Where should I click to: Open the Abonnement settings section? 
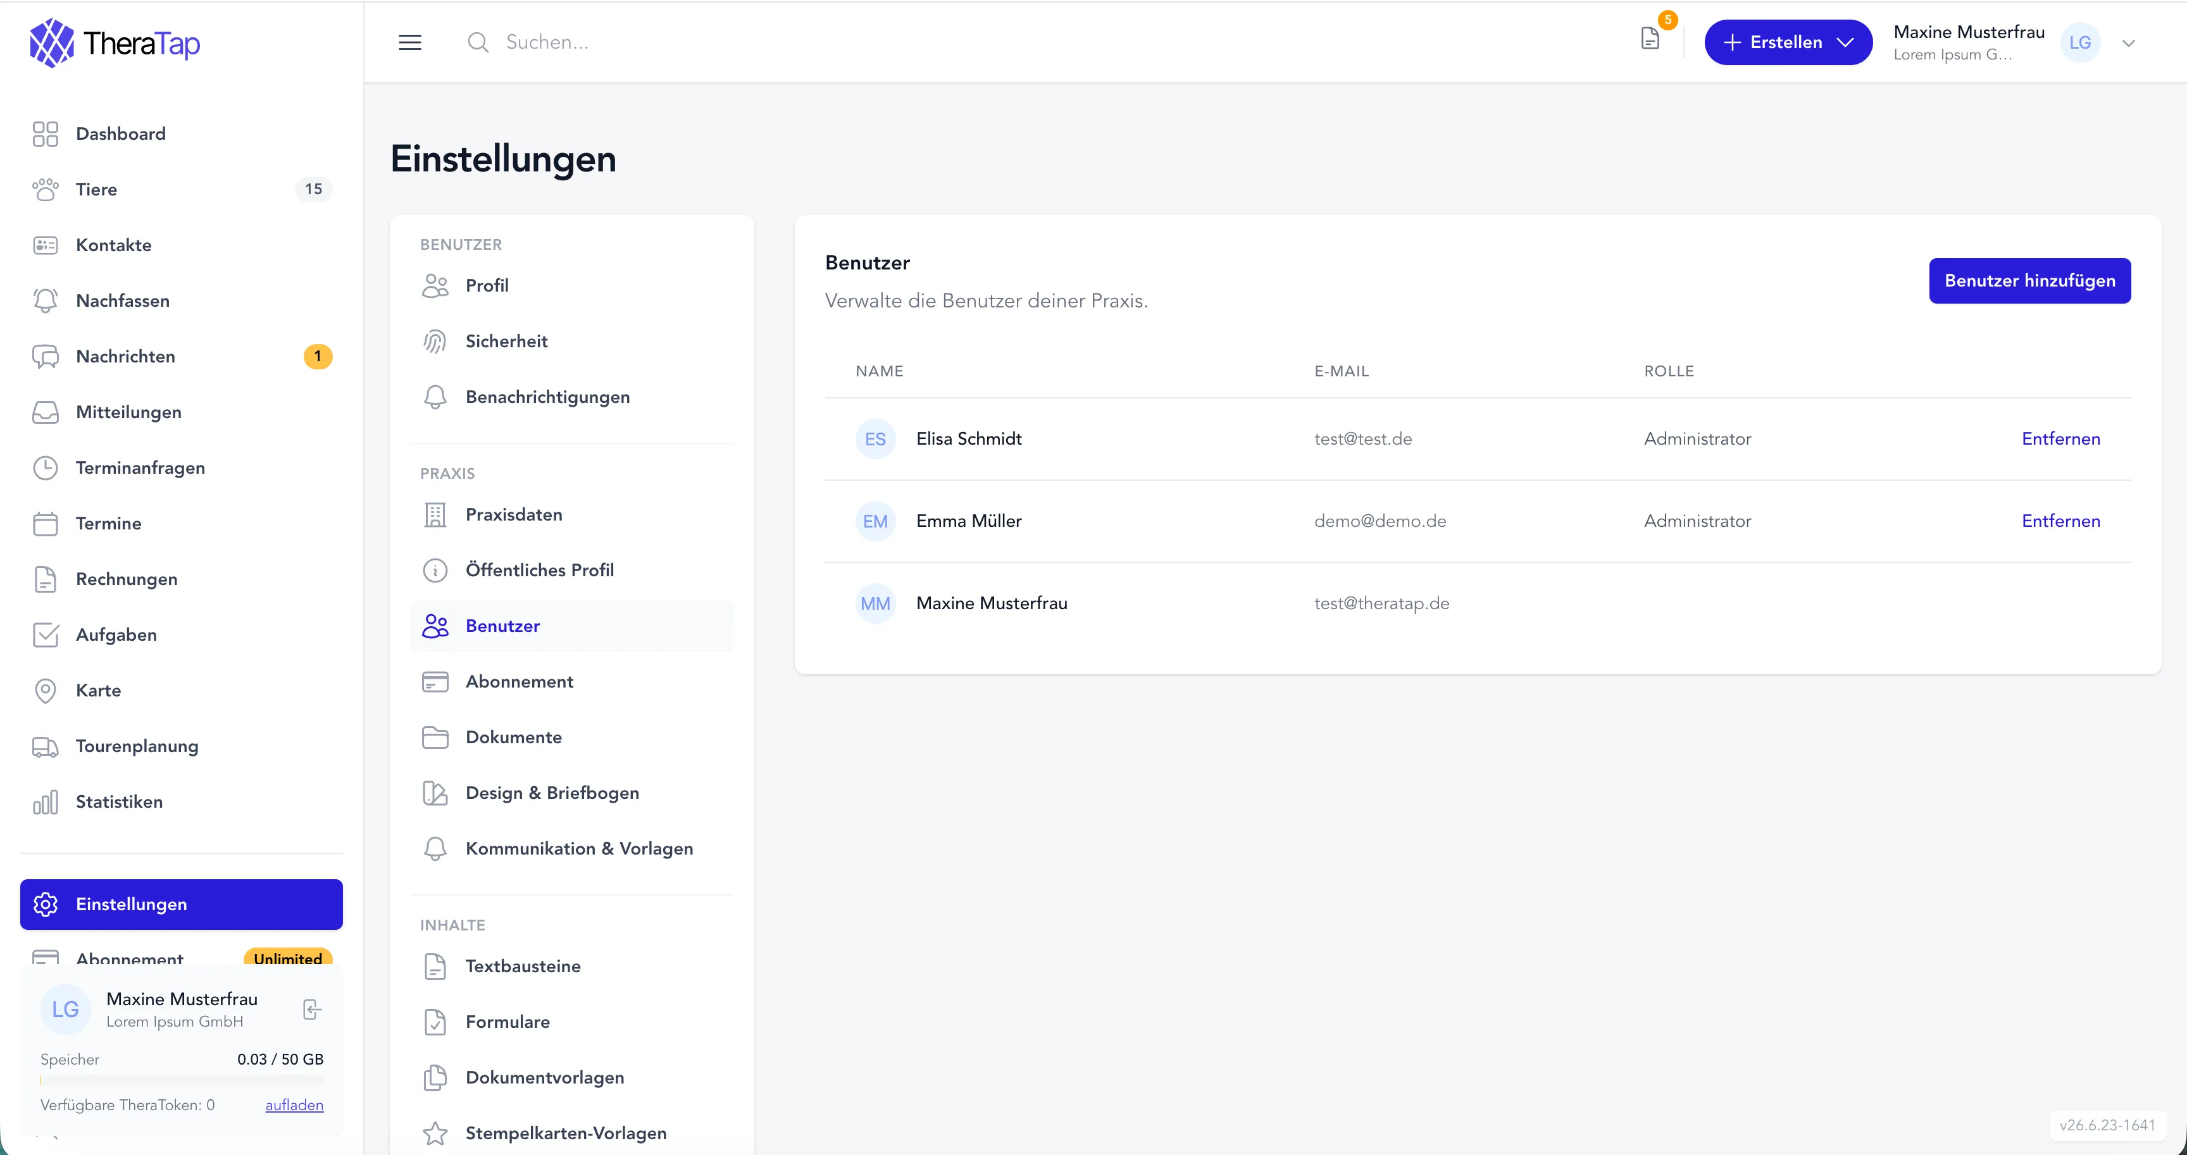click(x=571, y=681)
